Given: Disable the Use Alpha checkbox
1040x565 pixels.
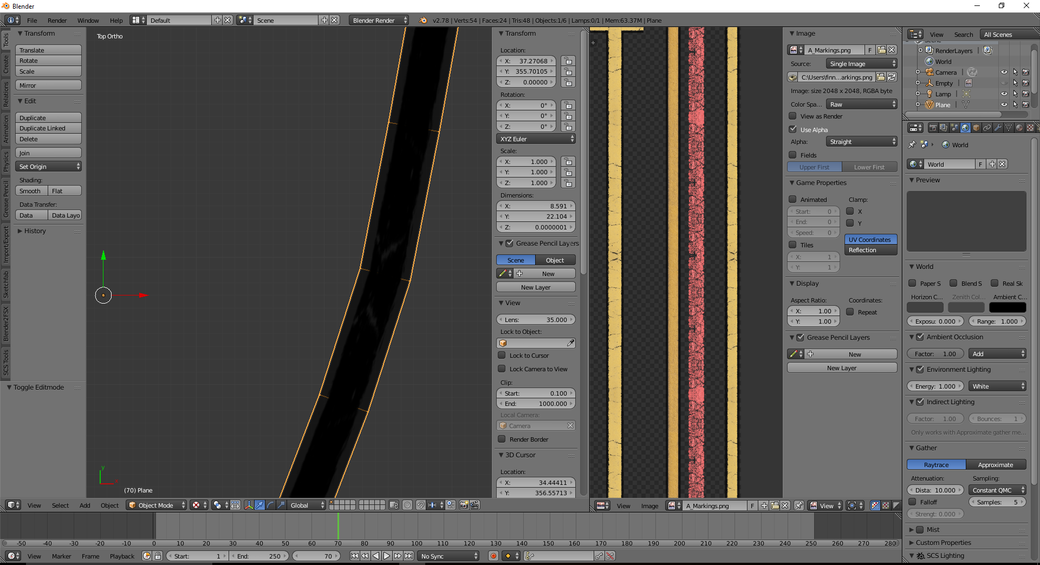Looking at the screenshot, I should coord(792,129).
